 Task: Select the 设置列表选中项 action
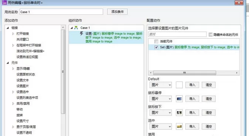(27, 98)
